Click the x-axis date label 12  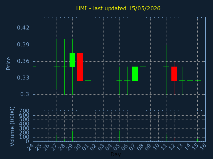coord(171,147)
